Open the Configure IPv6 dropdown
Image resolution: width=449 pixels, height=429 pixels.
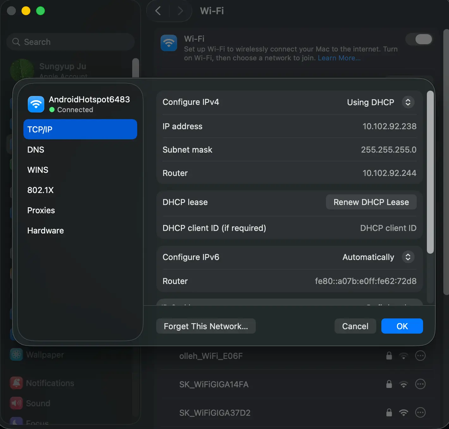pos(408,257)
